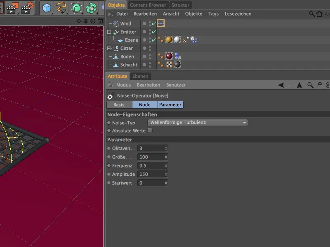
Task: Select the phong tag on Ebene
Action: pos(161,40)
